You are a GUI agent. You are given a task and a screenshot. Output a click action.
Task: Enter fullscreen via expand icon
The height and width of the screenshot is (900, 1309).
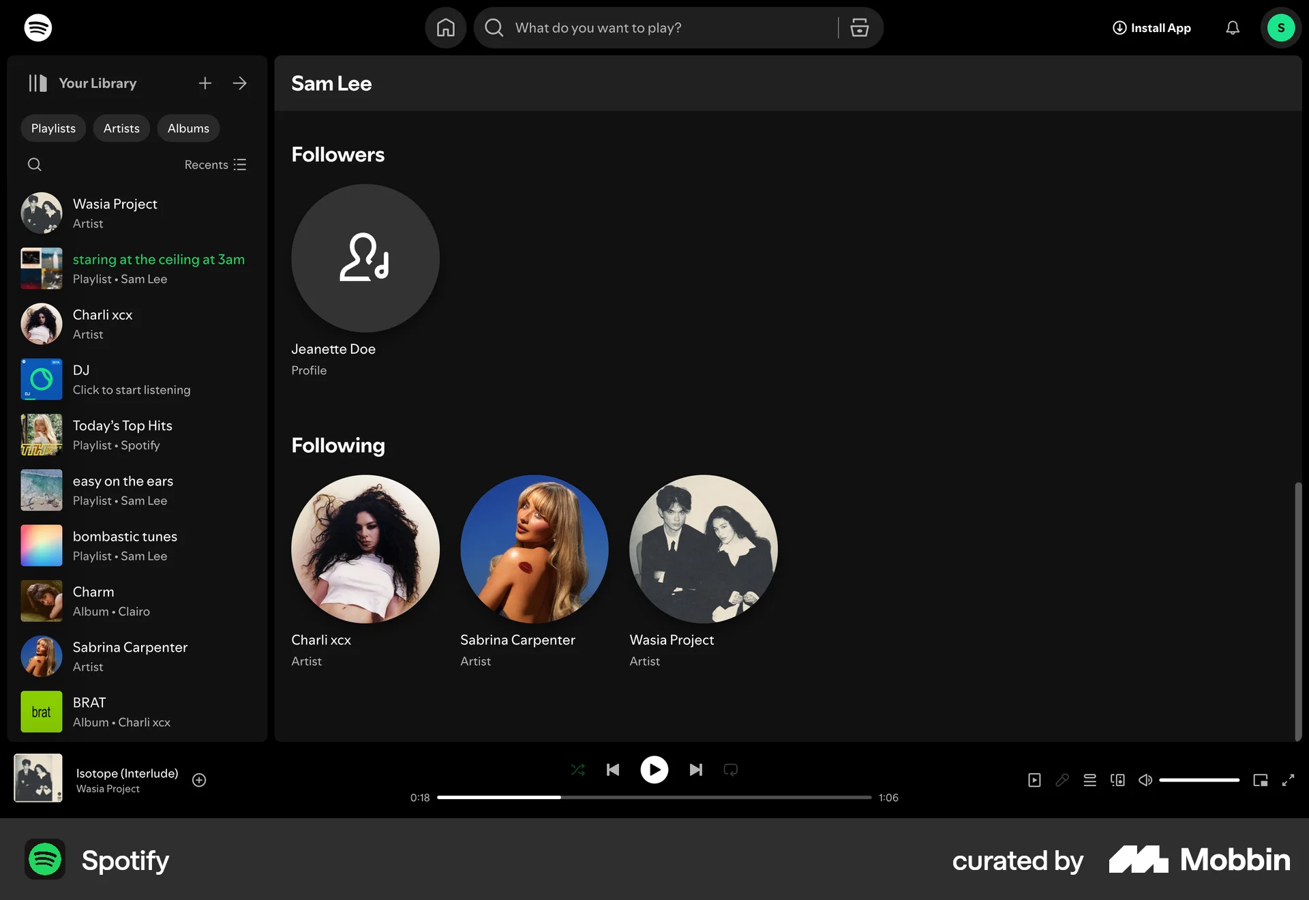click(1289, 780)
